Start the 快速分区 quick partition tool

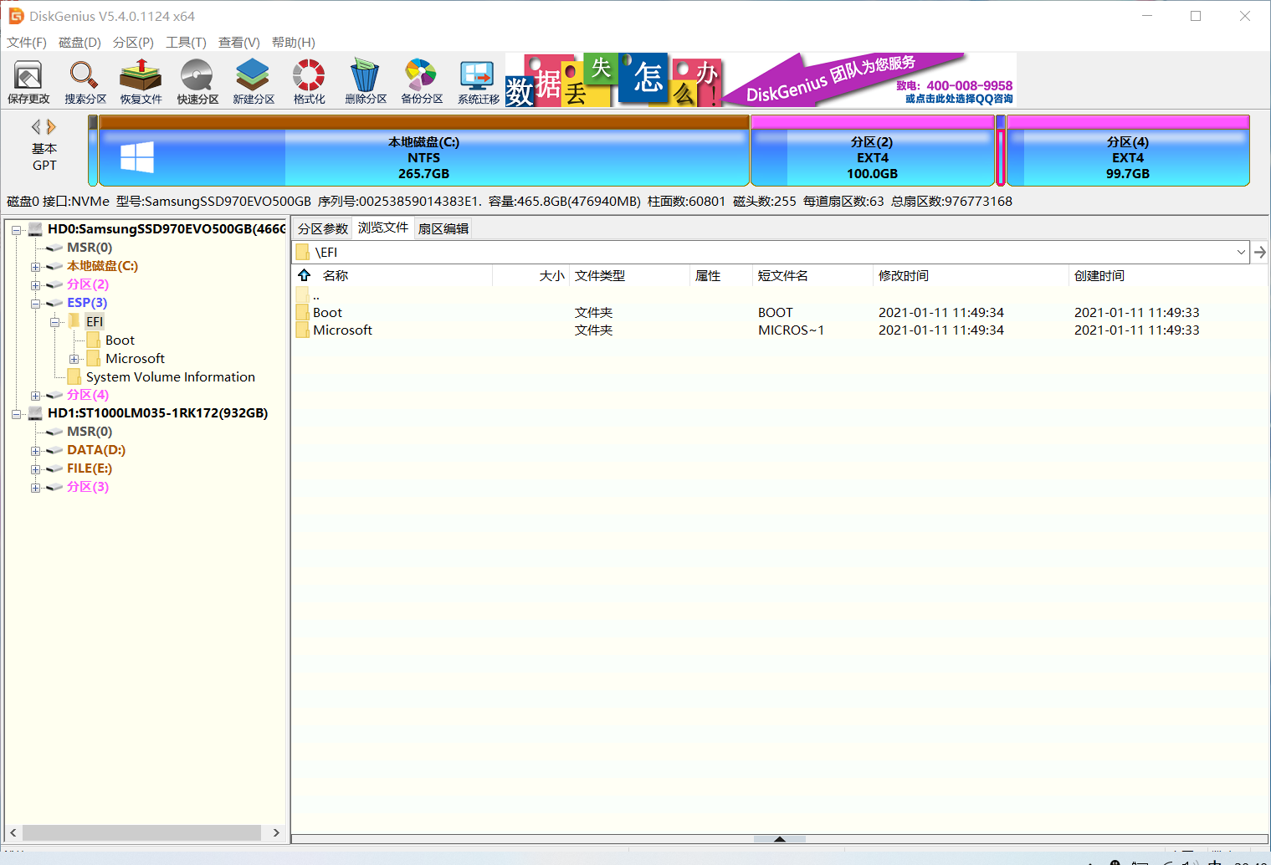197,81
